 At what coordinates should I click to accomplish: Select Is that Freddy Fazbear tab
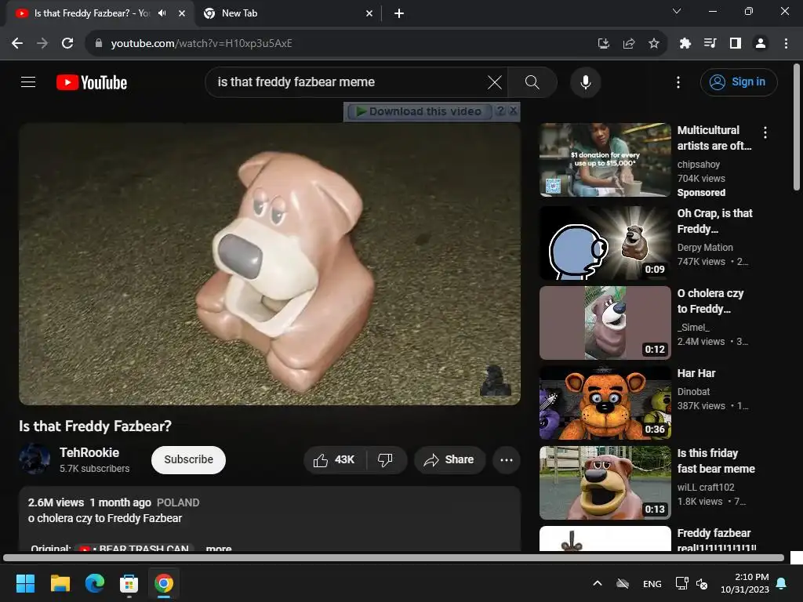click(x=93, y=13)
